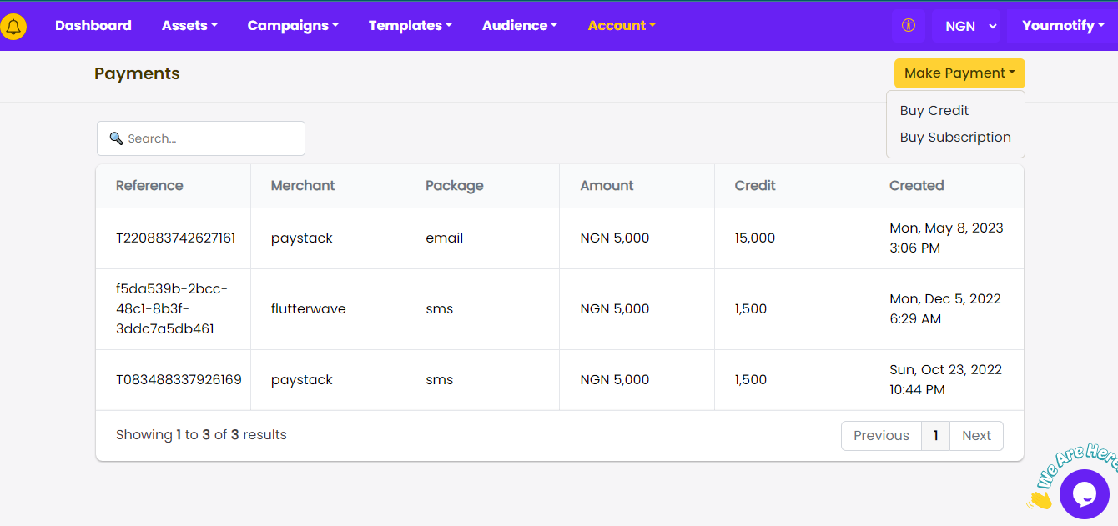Sort by Merchant column header
1118x526 pixels.
tap(328, 186)
